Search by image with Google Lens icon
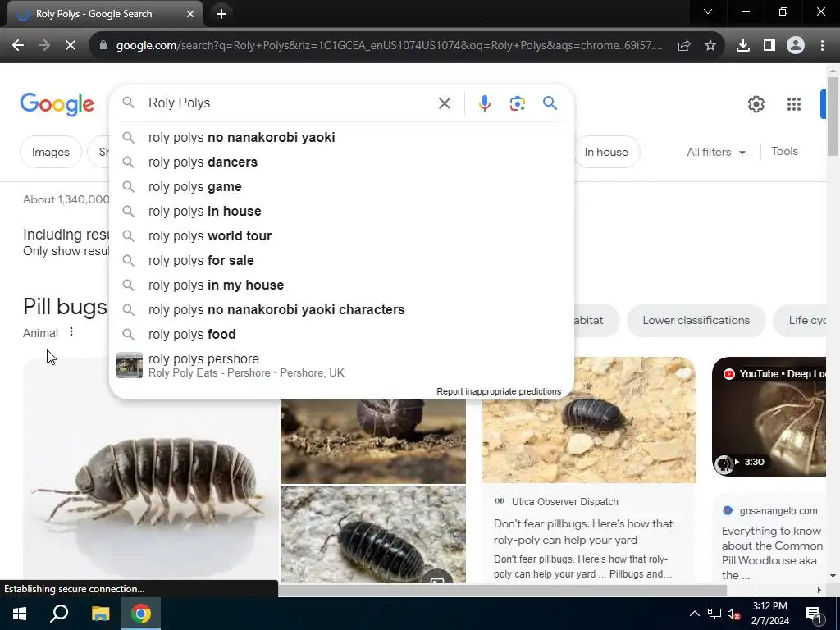This screenshot has height=630, width=840. click(x=518, y=103)
